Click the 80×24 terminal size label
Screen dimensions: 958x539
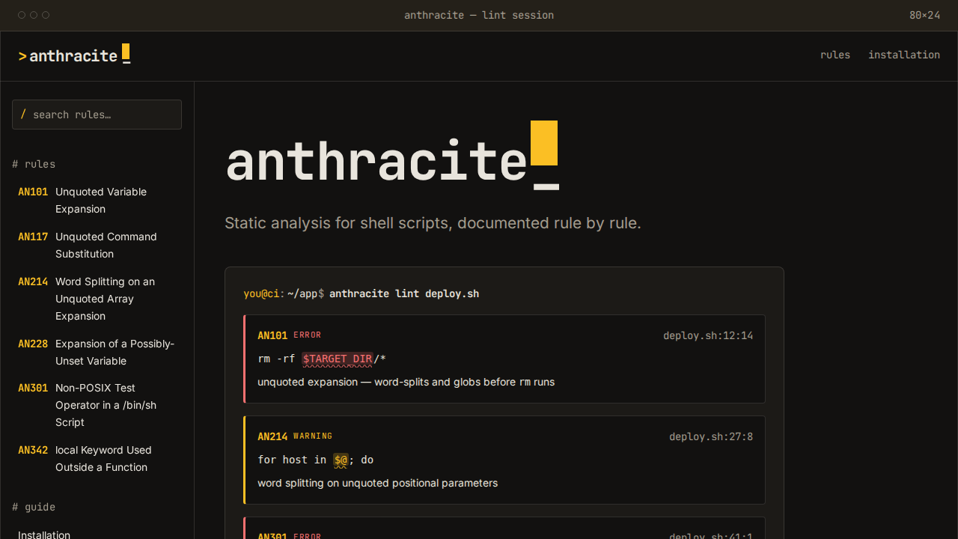924,15
